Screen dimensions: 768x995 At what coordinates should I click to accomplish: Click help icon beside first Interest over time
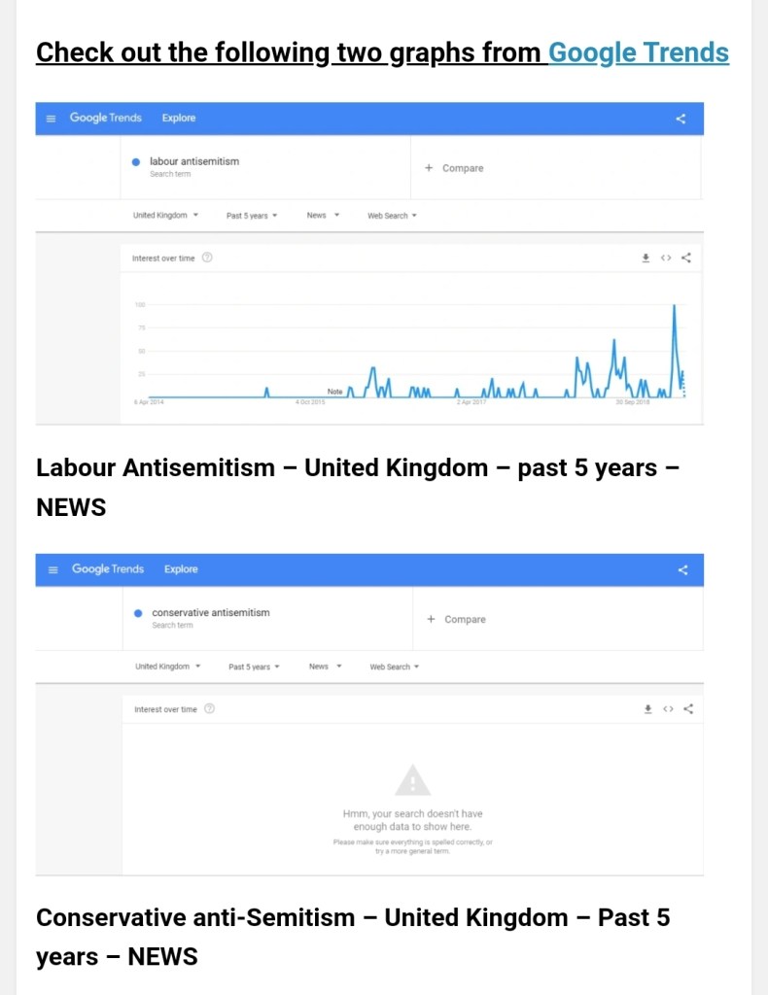tap(207, 257)
